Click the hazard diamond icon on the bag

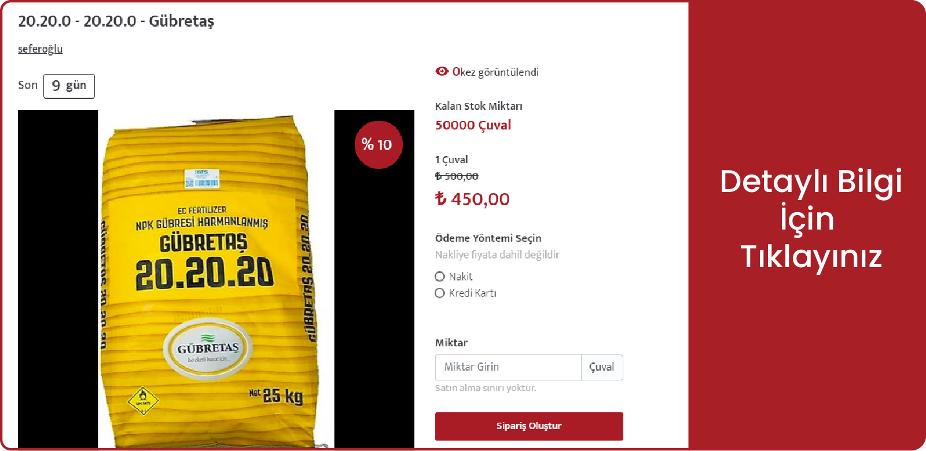click(x=142, y=400)
